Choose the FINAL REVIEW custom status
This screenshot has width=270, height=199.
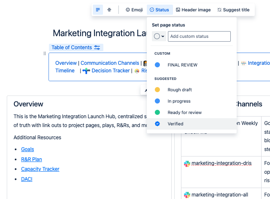(x=182, y=65)
